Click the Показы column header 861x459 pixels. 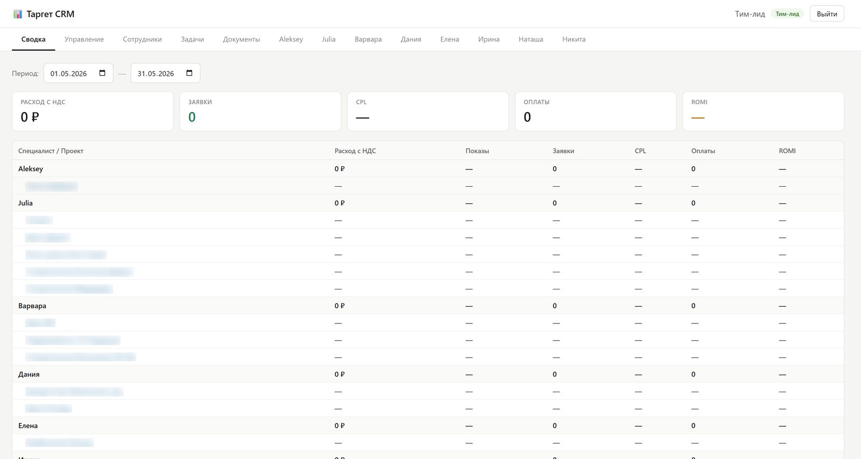[x=477, y=151]
